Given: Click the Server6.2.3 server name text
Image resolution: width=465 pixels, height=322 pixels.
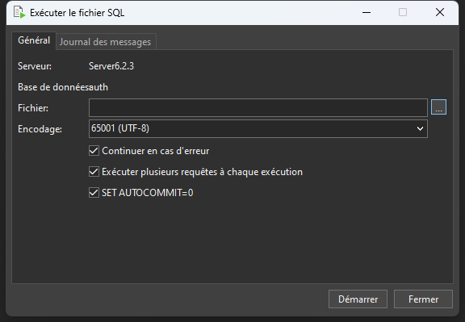Looking at the screenshot, I should pos(111,66).
